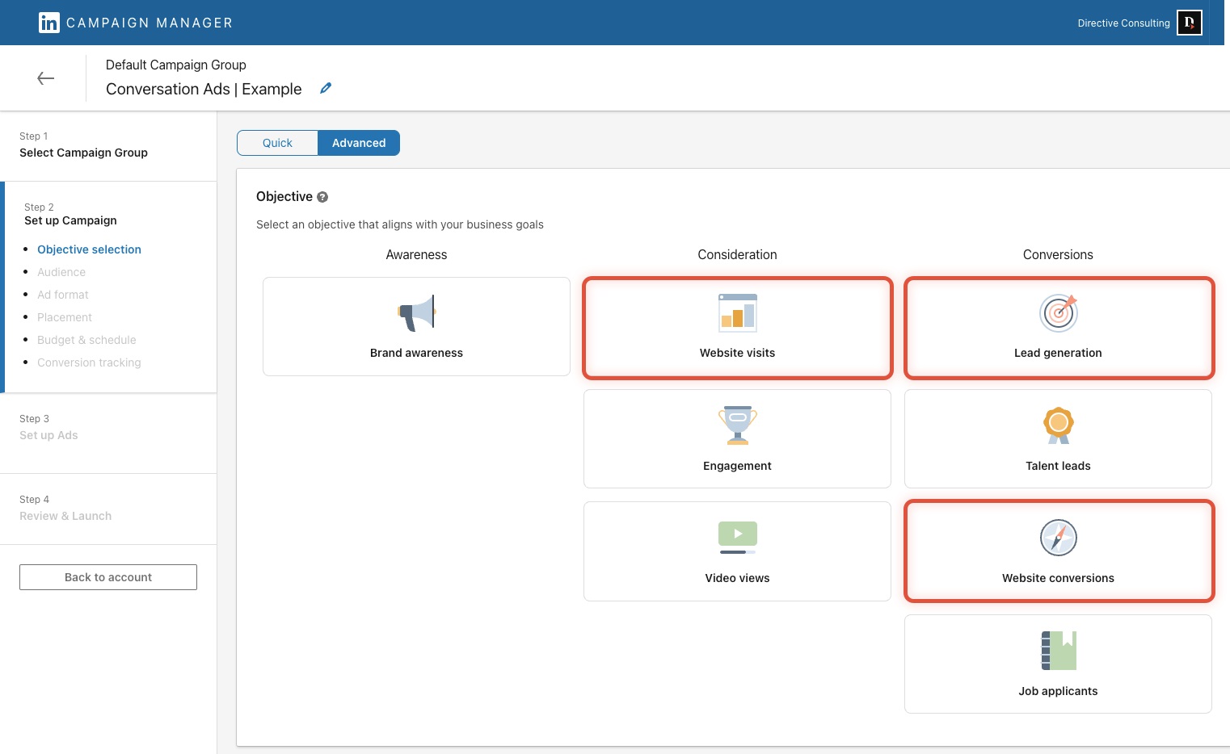Select the Brand awareness megaphone icon
Screen dimensions: 1230x754
click(416, 313)
